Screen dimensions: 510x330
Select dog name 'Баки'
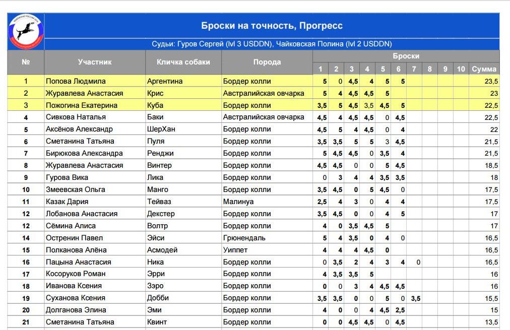click(155, 117)
